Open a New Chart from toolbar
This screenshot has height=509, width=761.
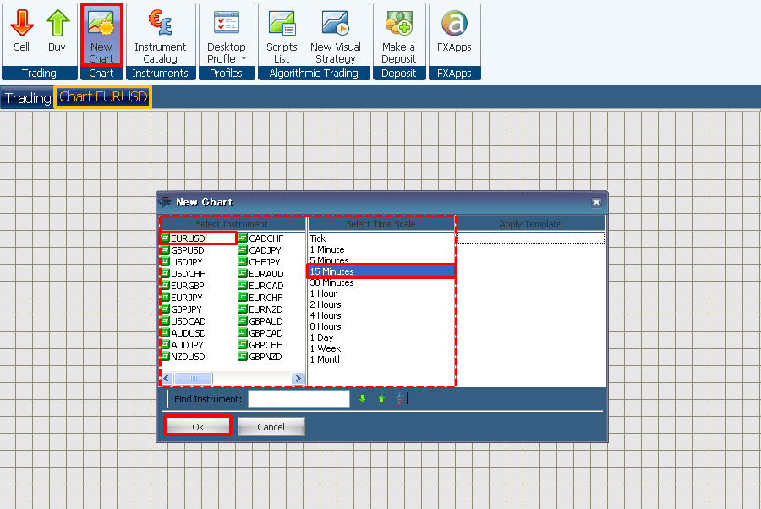coord(101,35)
